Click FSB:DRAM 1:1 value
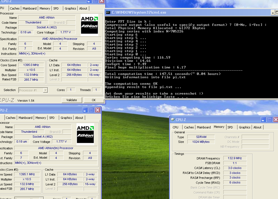The width and height of the screenshot is (278, 199). click(235, 163)
